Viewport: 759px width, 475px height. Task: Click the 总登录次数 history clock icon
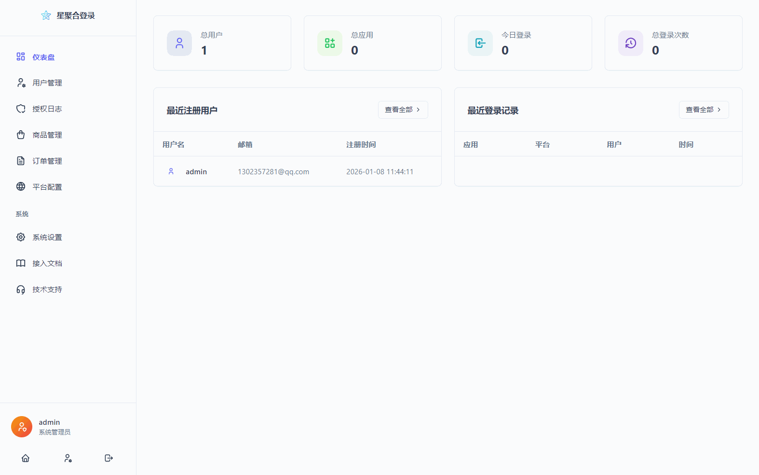(x=631, y=43)
